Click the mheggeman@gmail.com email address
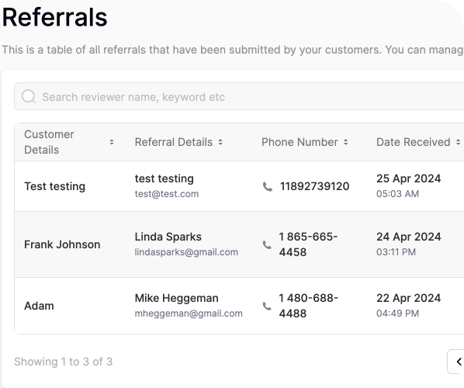The image size is (464, 388). tap(189, 314)
